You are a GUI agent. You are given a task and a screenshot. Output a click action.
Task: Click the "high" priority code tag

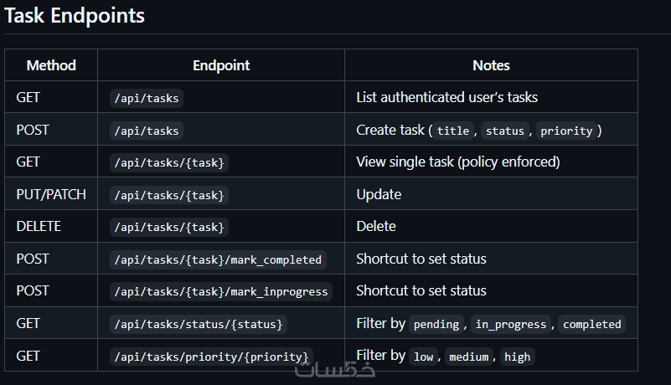(x=518, y=357)
